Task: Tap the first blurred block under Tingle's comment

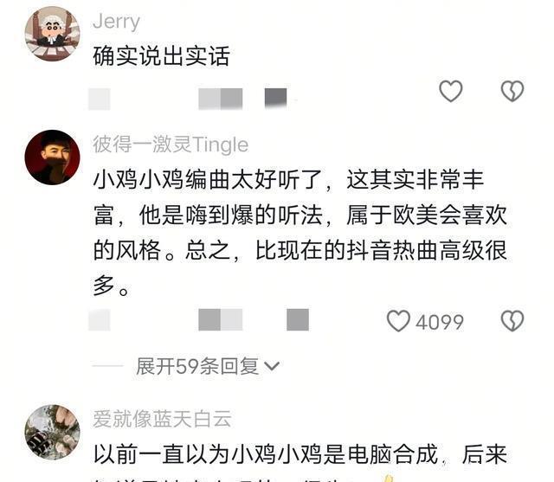Action: 100,320
